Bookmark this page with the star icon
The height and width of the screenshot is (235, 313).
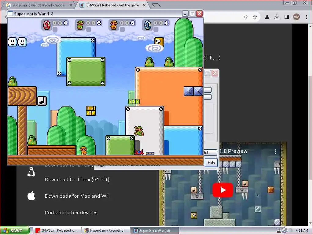click(255, 17)
